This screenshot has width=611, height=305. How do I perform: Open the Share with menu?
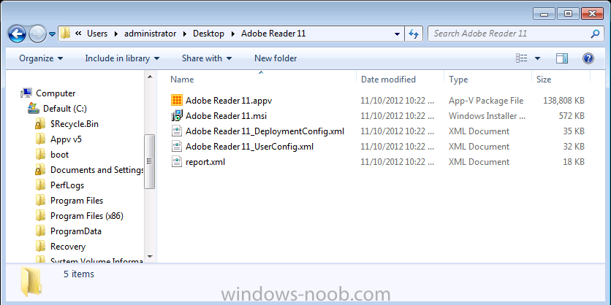coord(207,58)
